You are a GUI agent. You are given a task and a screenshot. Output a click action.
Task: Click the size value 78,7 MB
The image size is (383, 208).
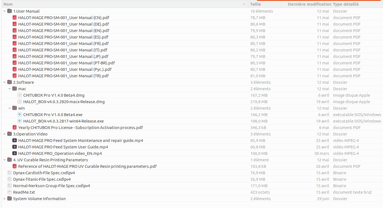258,18
